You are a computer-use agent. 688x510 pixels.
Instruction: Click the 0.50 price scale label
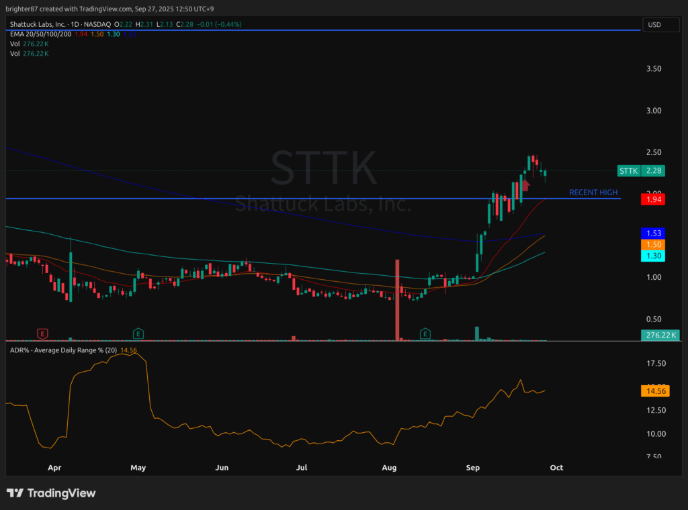pos(654,319)
